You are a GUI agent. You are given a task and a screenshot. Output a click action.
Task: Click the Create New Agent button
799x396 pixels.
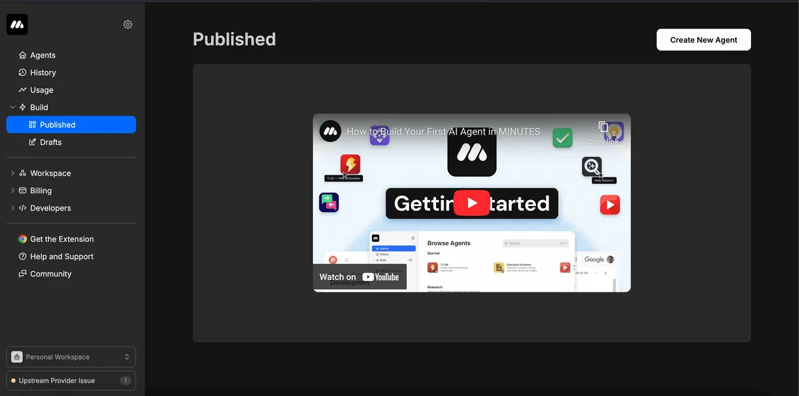[703, 40]
